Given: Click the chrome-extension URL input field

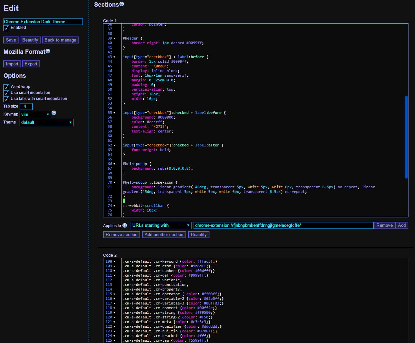Looking at the screenshot, I should coord(283,225).
